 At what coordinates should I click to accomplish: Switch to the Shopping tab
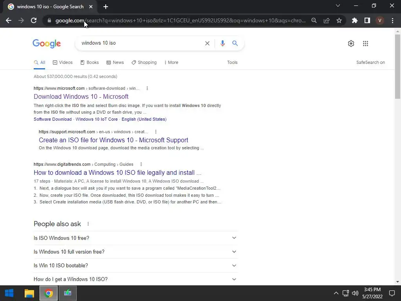[144, 62]
